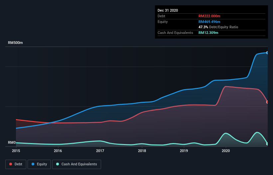Click the RM469.496m equity value
The height and width of the screenshot is (175, 273).
click(209, 22)
